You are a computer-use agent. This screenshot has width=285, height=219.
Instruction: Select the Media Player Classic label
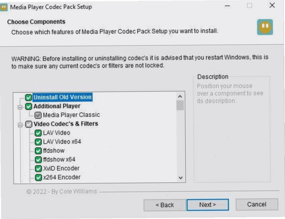click(x=71, y=115)
